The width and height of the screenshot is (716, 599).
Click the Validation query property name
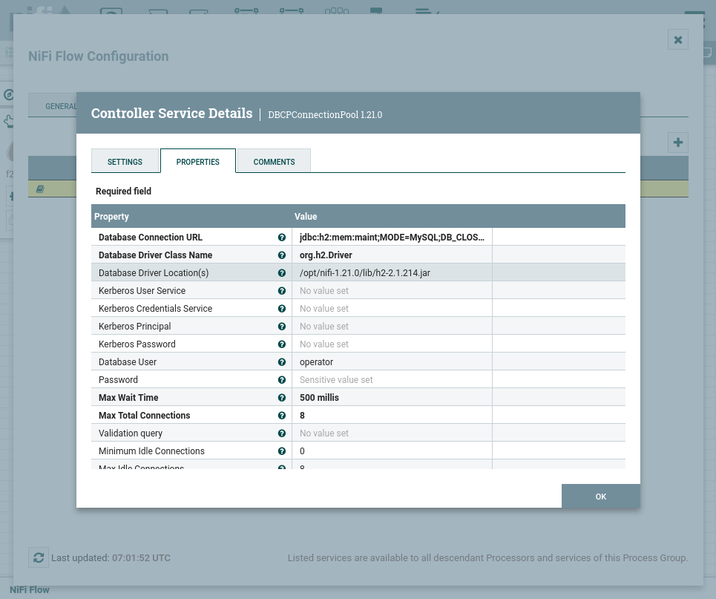[131, 433]
